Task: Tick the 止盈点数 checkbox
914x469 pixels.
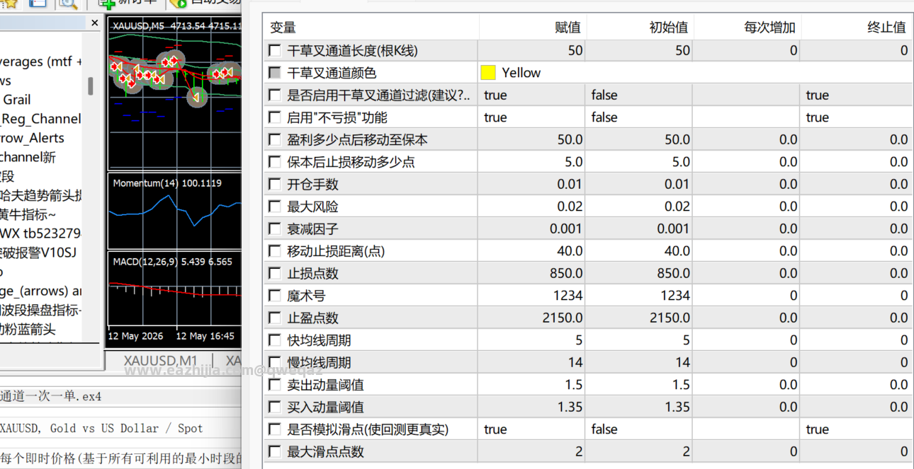Action: coord(275,318)
